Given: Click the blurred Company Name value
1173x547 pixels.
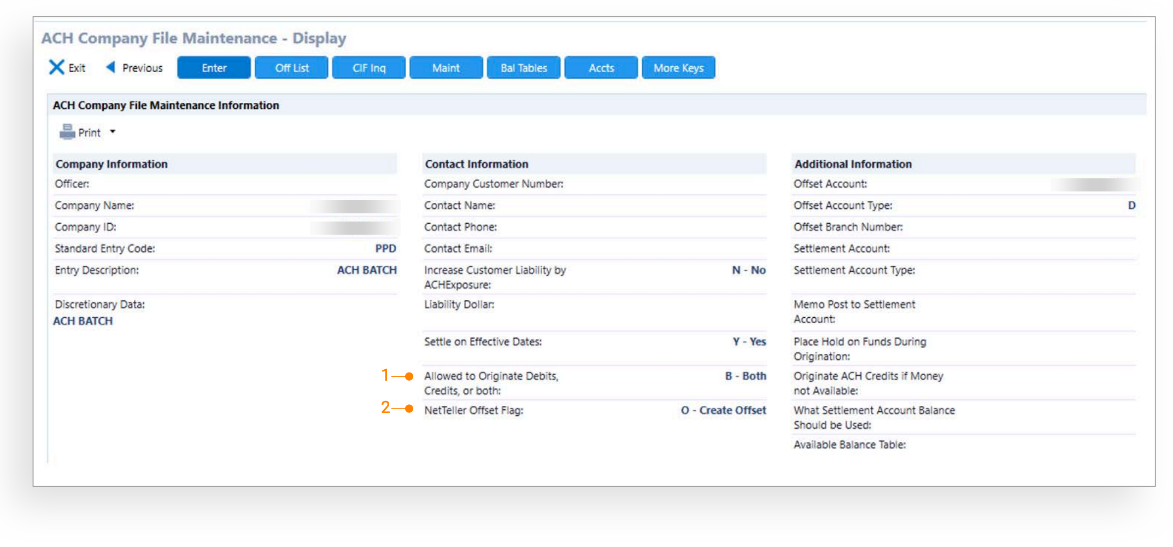Looking at the screenshot, I should (x=355, y=206).
